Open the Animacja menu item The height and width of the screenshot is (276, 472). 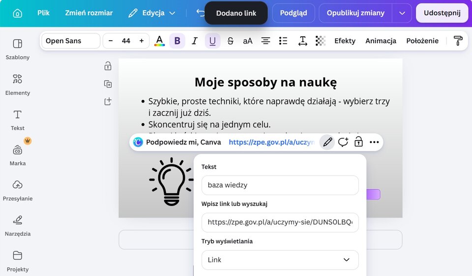381,41
